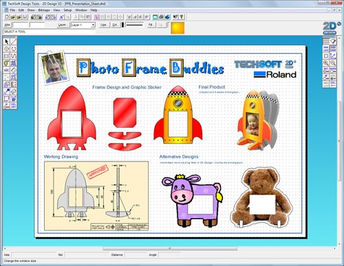Click the Layer... button
344x266 pixels.
pyautogui.click(x=63, y=25)
